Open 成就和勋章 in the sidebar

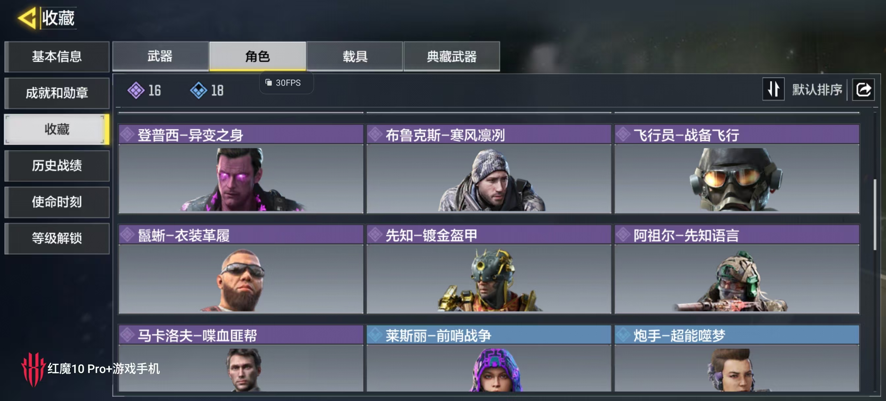tap(57, 93)
